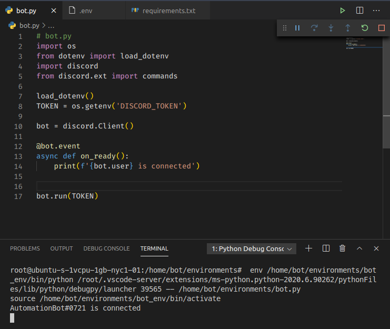This screenshot has width=390, height=329.
Task: Click the Step Into debug icon
Action: click(x=331, y=28)
